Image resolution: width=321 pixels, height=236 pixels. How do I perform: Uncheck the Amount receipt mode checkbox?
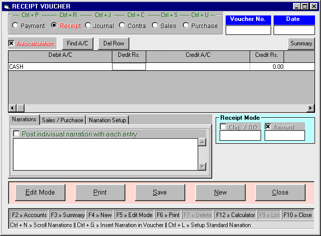268,127
